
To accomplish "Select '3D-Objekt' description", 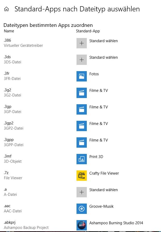I will [x=13, y=162].
